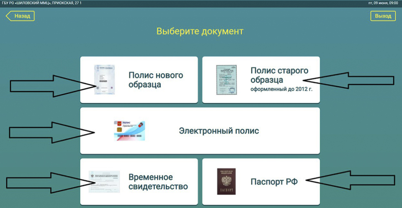
Task: Click the Выберите документ heading
Action: click(200, 31)
